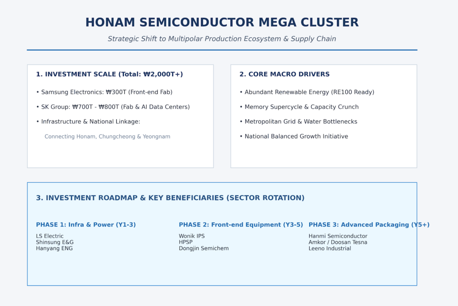
Task: Click the Investment Roadmap section heading
Action: click(170, 198)
